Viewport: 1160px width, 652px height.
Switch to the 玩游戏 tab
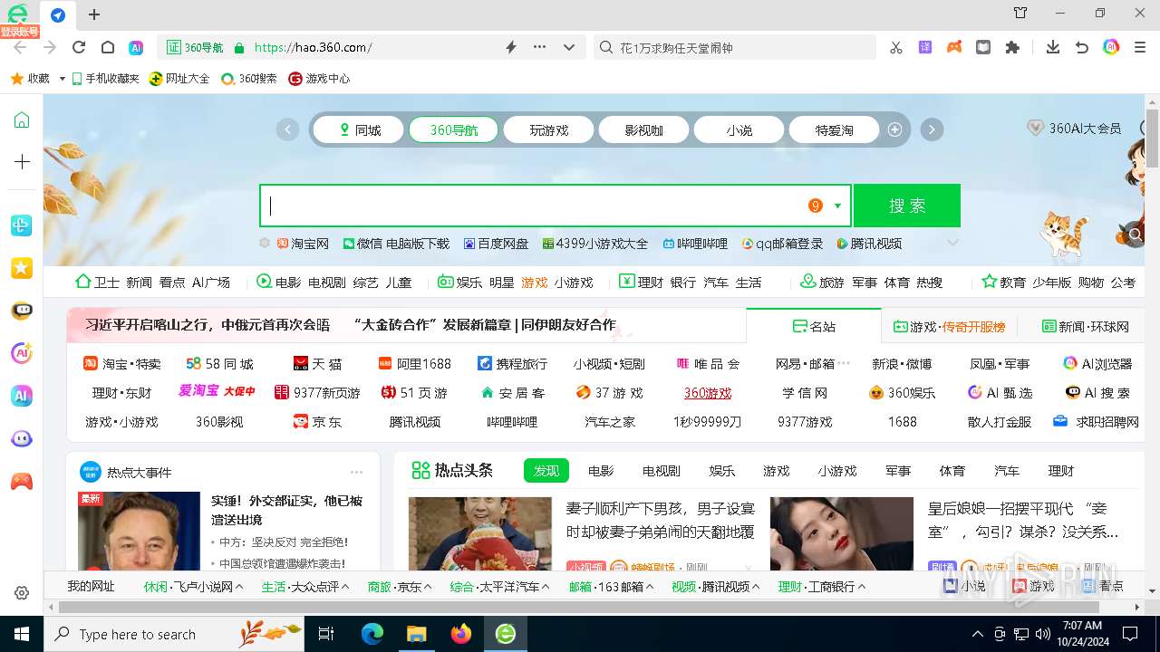(548, 129)
